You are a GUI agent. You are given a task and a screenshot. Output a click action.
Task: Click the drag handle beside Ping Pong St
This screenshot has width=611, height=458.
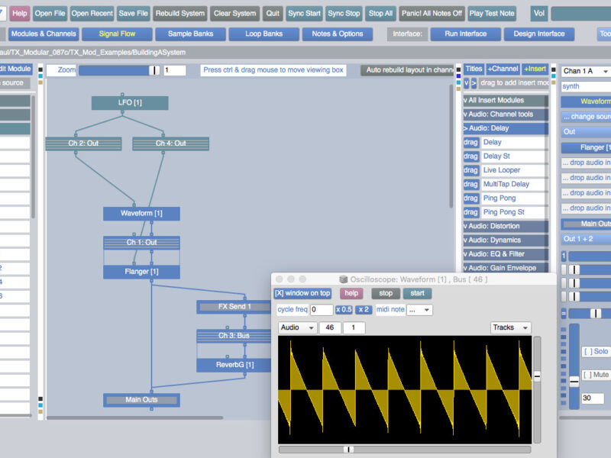(x=471, y=212)
